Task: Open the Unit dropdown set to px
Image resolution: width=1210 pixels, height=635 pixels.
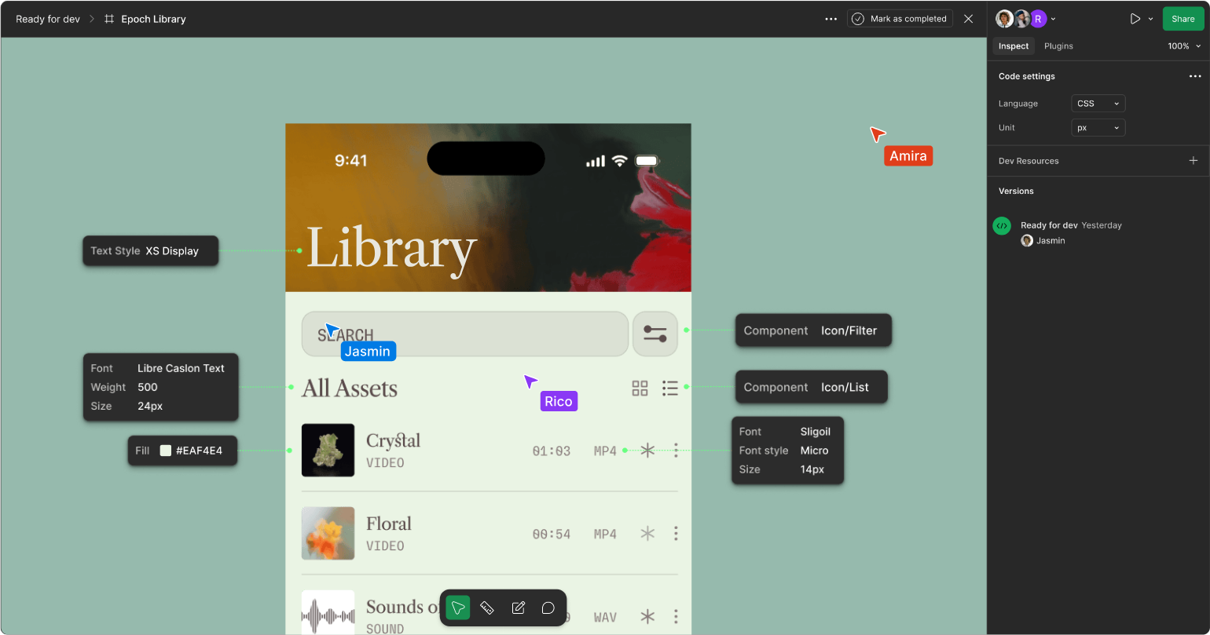Action: (x=1098, y=127)
